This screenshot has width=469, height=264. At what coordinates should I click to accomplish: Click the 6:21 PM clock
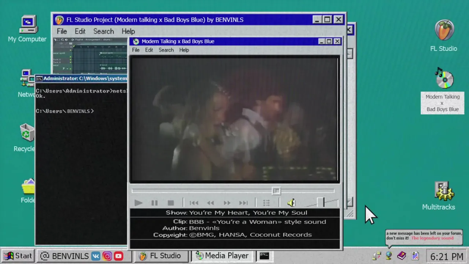(x=447, y=256)
